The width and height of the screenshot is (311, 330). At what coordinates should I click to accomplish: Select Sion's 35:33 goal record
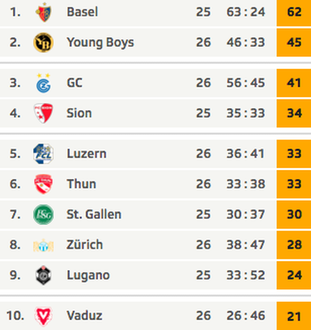click(245, 113)
